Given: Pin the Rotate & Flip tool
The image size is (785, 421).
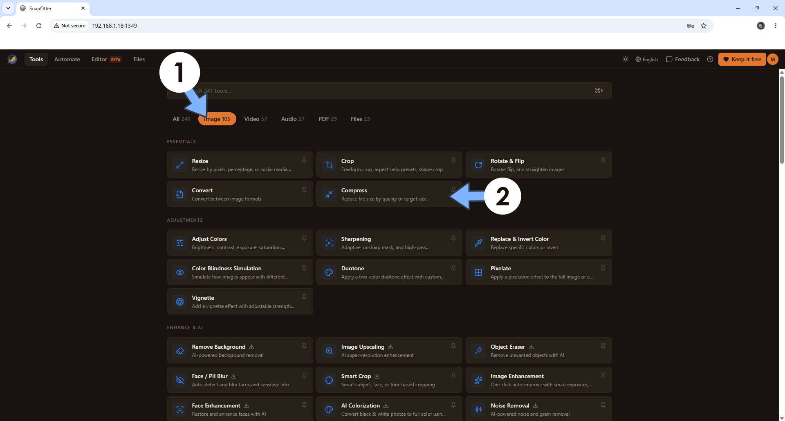Looking at the screenshot, I should [603, 160].
